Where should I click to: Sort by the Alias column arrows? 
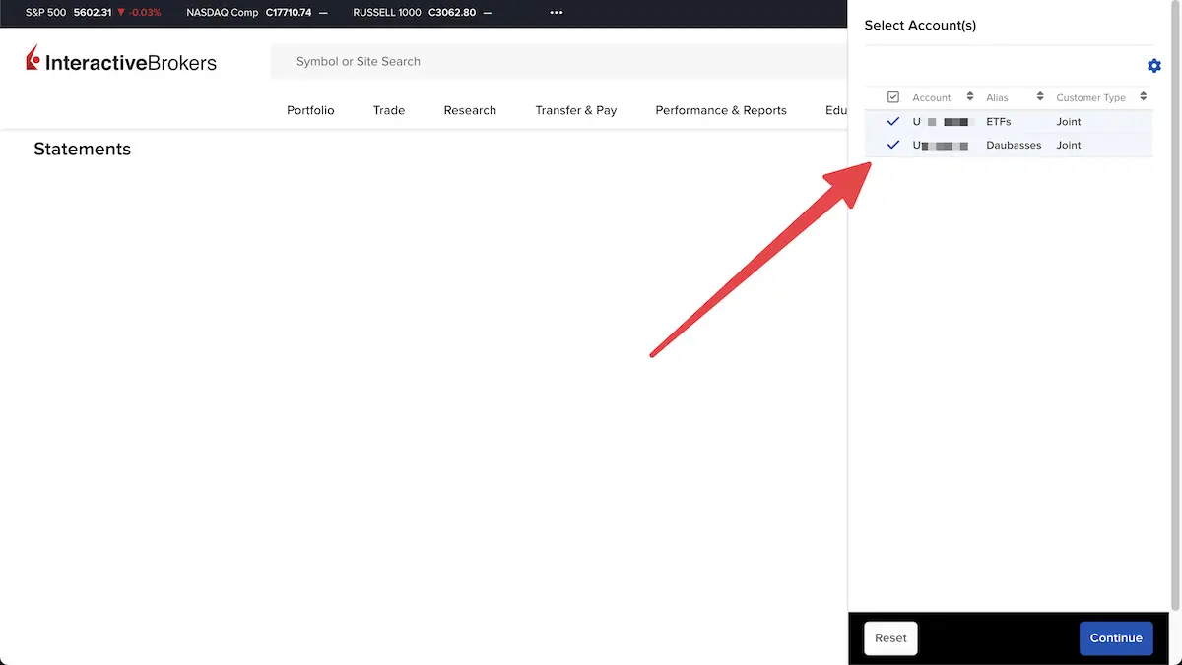click(x=1040, y=97)
